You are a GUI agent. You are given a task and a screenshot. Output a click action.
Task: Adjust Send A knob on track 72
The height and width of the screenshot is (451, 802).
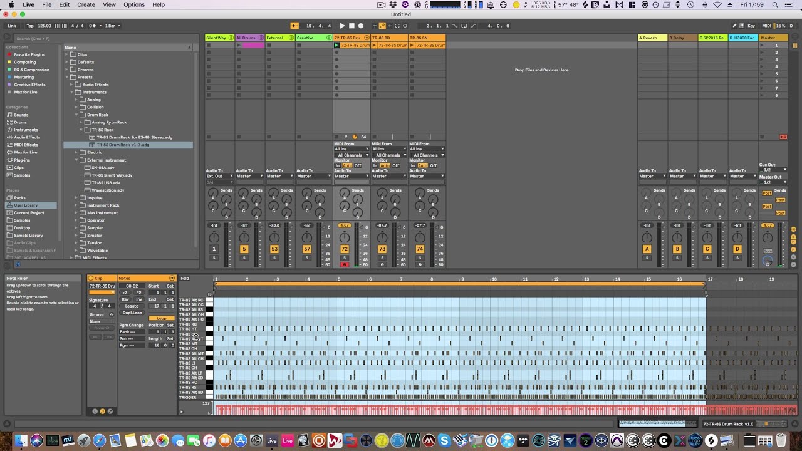pos(345,193)
